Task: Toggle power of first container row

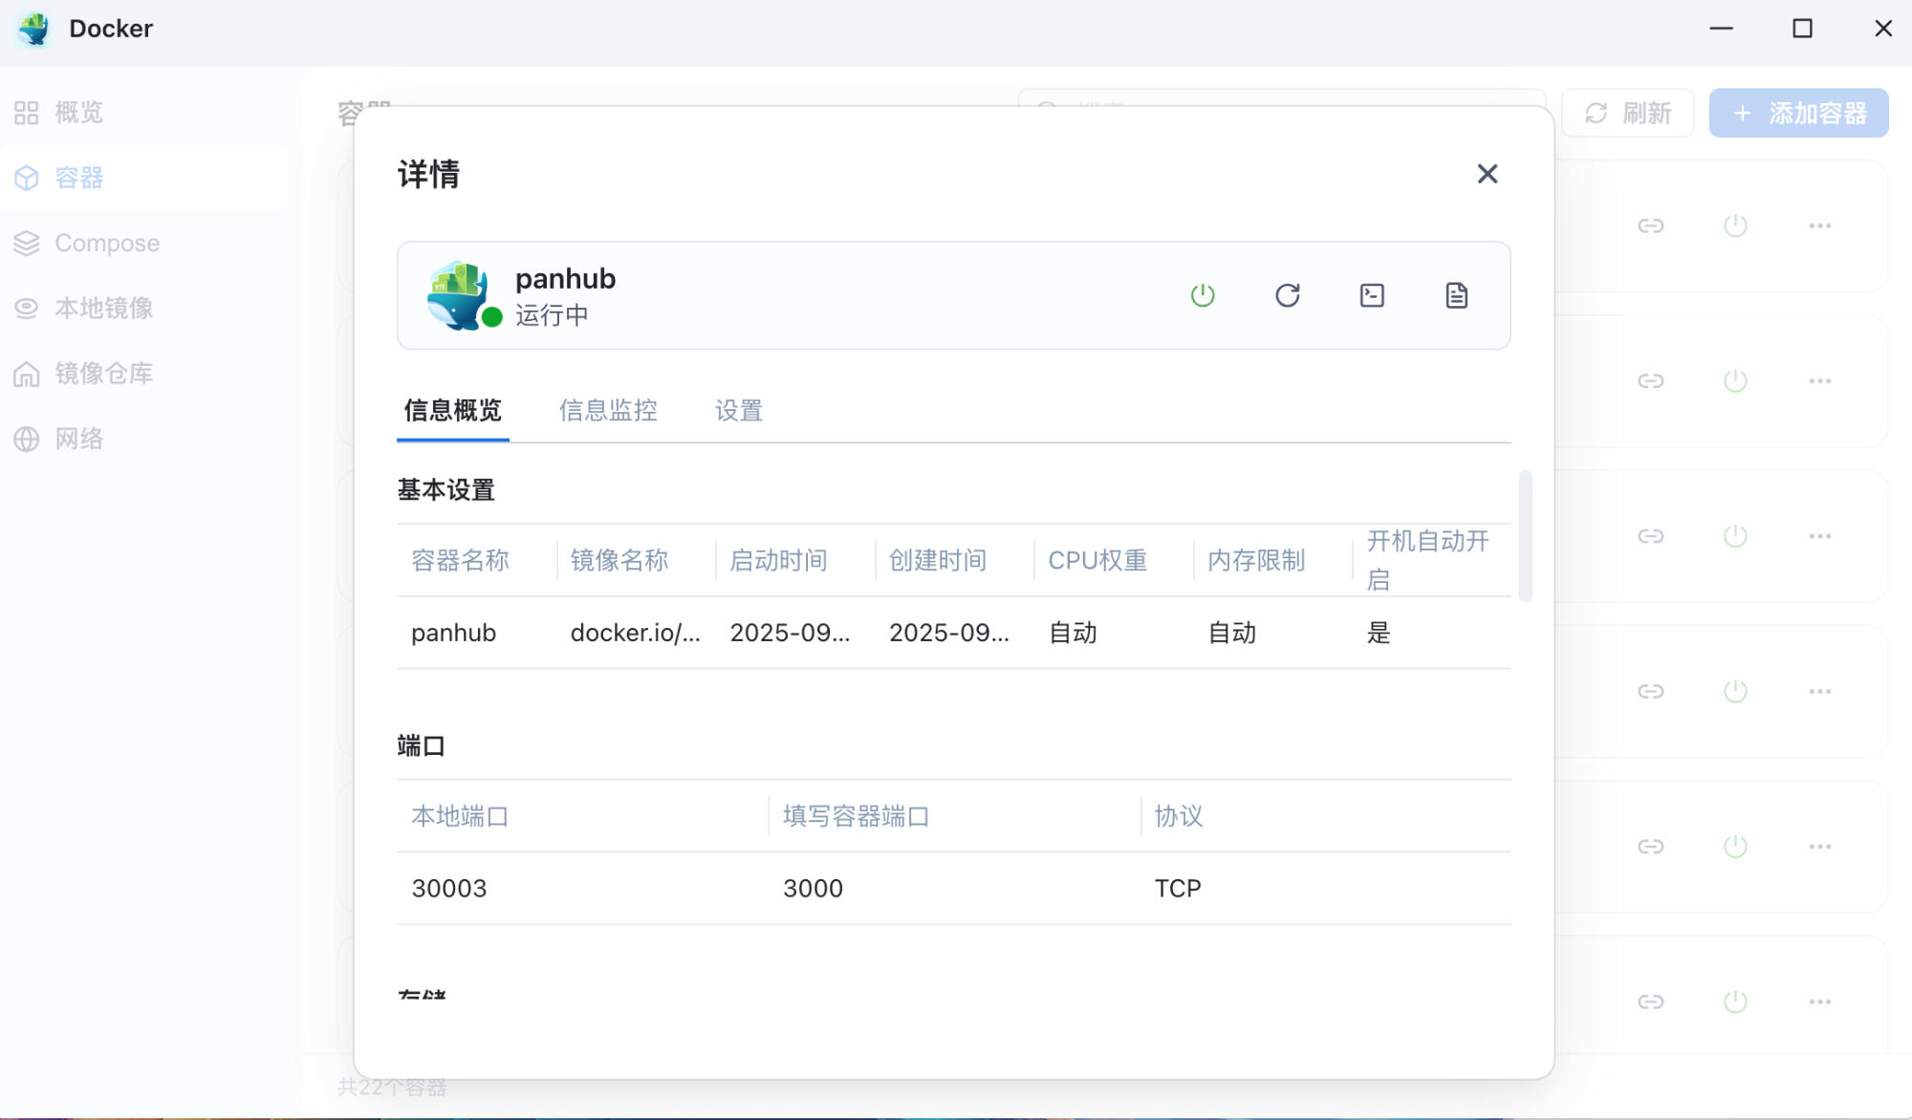Action: tap(1735, 226)
